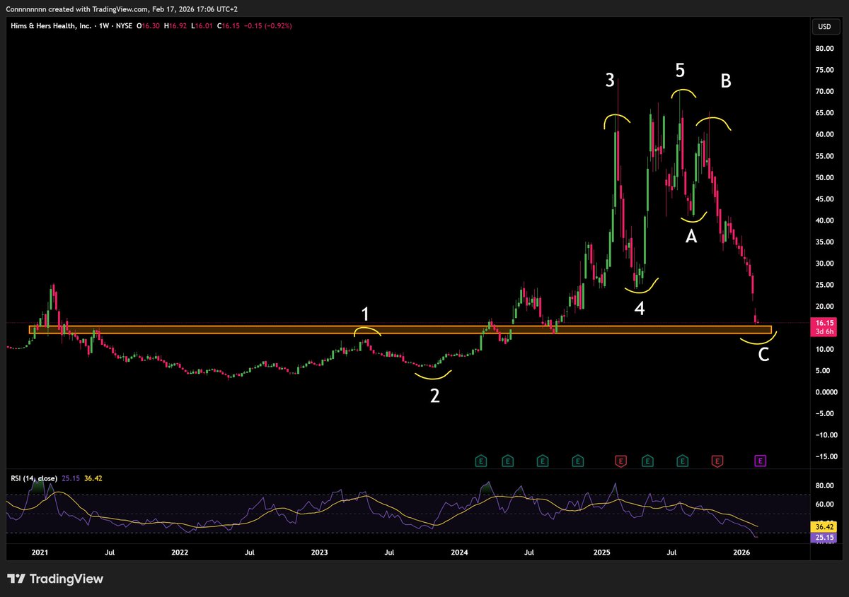The image size is (849, 597).
Task: Click the red earnings marker nearest 2025
Action: [620, 461]
